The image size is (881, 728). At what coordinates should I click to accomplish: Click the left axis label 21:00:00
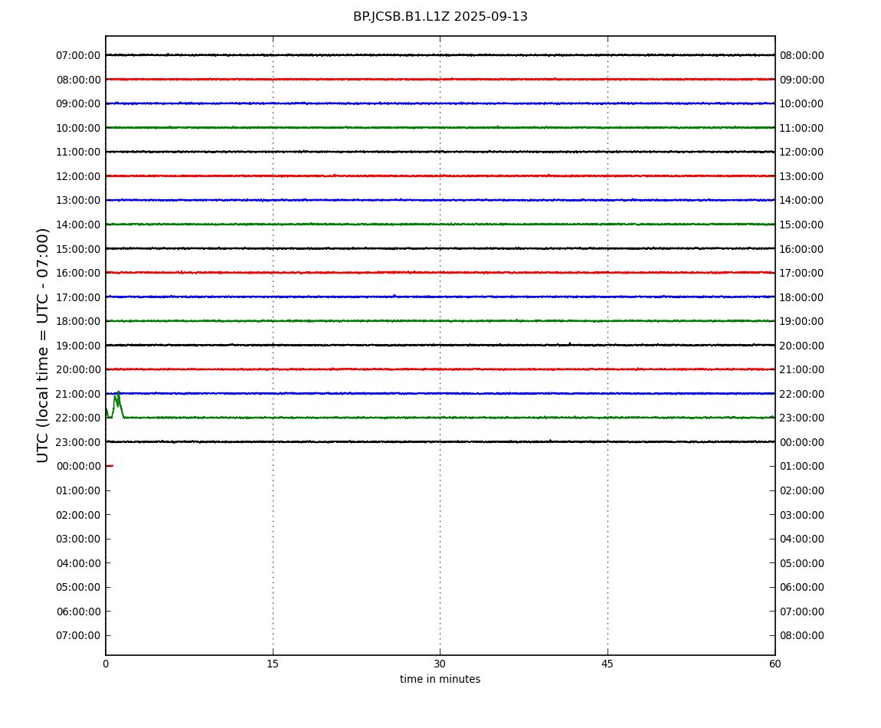click(78, 394)
